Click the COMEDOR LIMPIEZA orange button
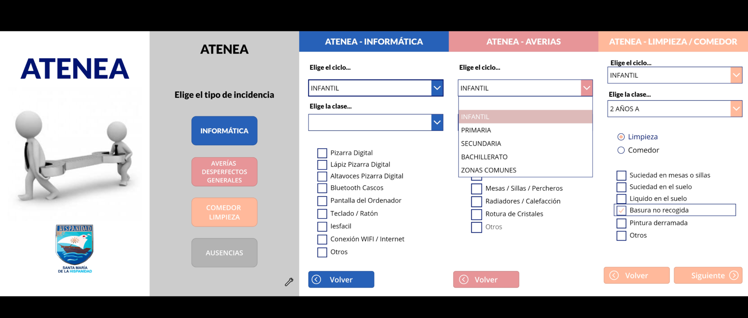748x318 pixels. pos(224,212)
